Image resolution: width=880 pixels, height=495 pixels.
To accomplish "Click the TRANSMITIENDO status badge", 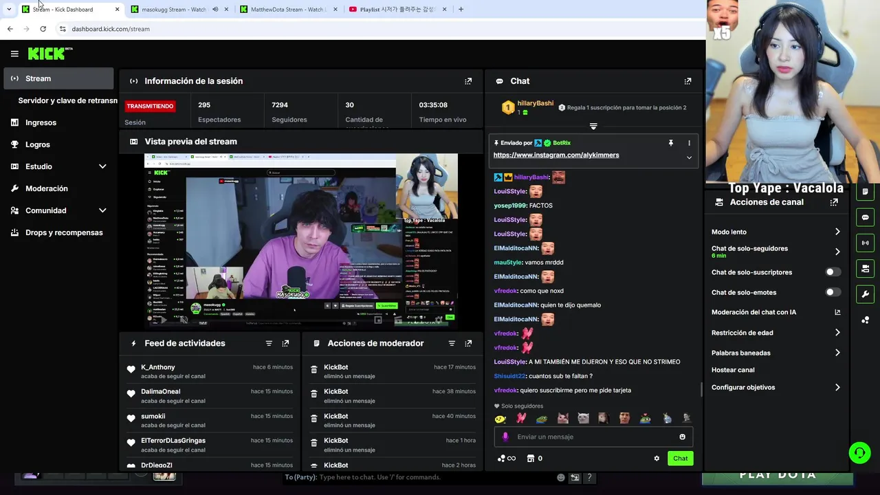I will pyautogui.click(x=150, y=106).
